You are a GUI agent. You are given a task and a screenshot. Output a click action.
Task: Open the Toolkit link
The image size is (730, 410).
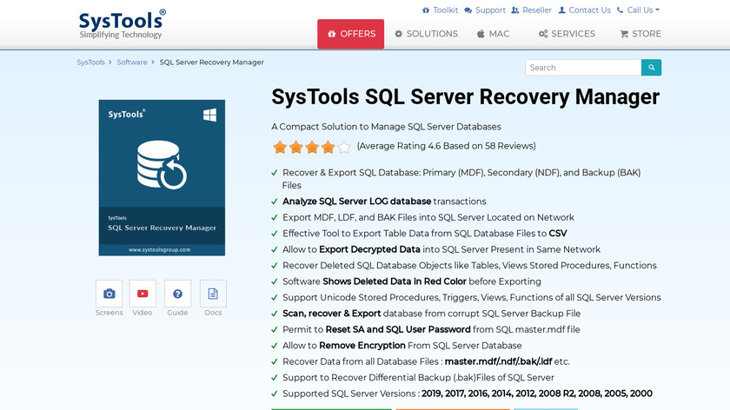pyautogui.click(x=440, y=10)
